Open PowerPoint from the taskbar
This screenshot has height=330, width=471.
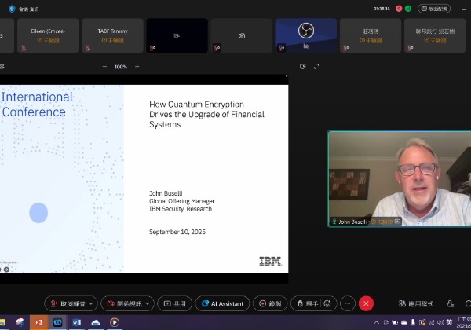click(x=38, y=322)
